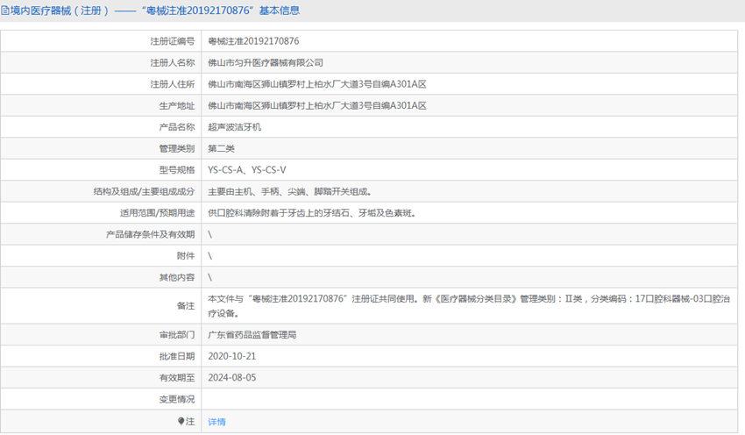The width and height of the screenshot is (745, 435).
Task: Click the 生产地址 address value
Action: click(x=316, y=106)
